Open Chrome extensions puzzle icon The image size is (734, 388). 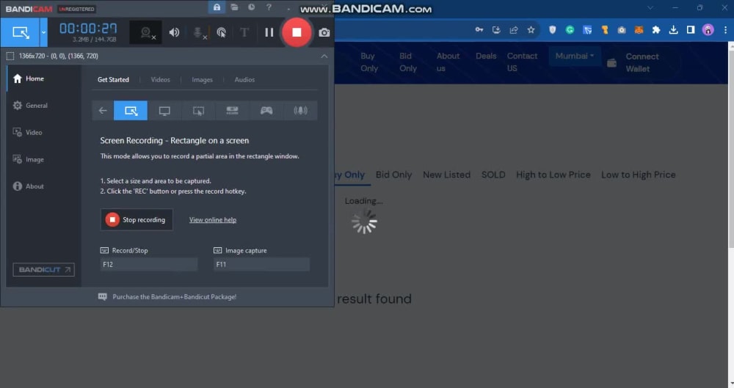(655, 30)
